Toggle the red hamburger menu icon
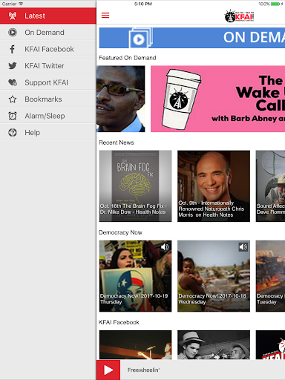285x380 pixels. pos(105,16)
